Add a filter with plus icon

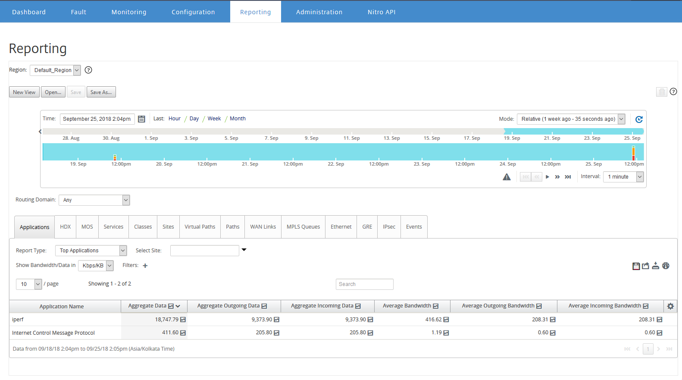[145, 266]
